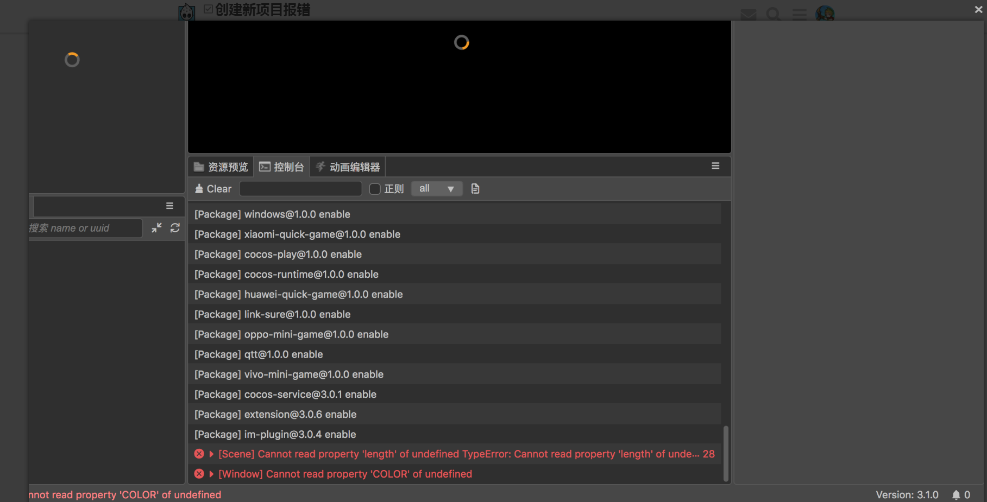Expand the [Scene] length error entry
This screenshot has height=502, width=987.
pyautogui.click(x=211, y=454)
